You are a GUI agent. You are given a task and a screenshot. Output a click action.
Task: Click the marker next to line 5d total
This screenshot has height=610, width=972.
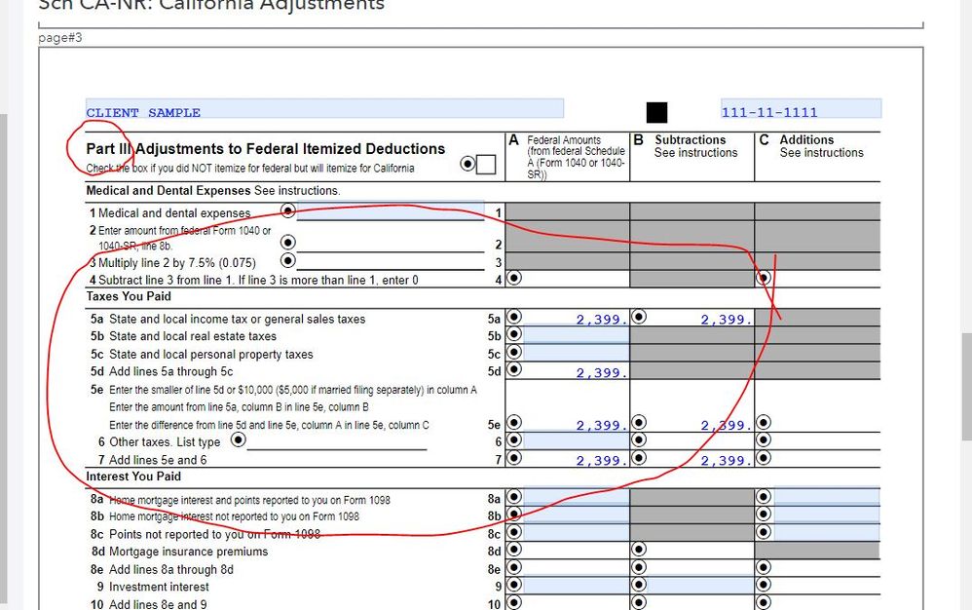[x=514, y=370]
